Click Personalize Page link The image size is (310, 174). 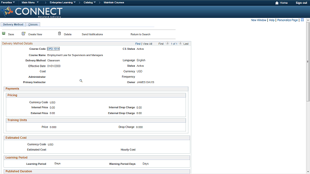[x=287, y=20]
